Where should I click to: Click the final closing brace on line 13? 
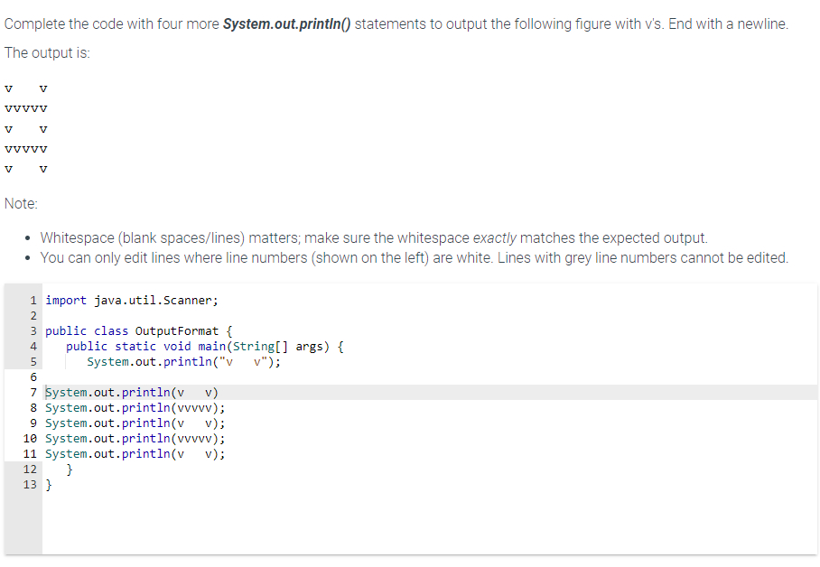pyautogui.click(x=49, y=484)
